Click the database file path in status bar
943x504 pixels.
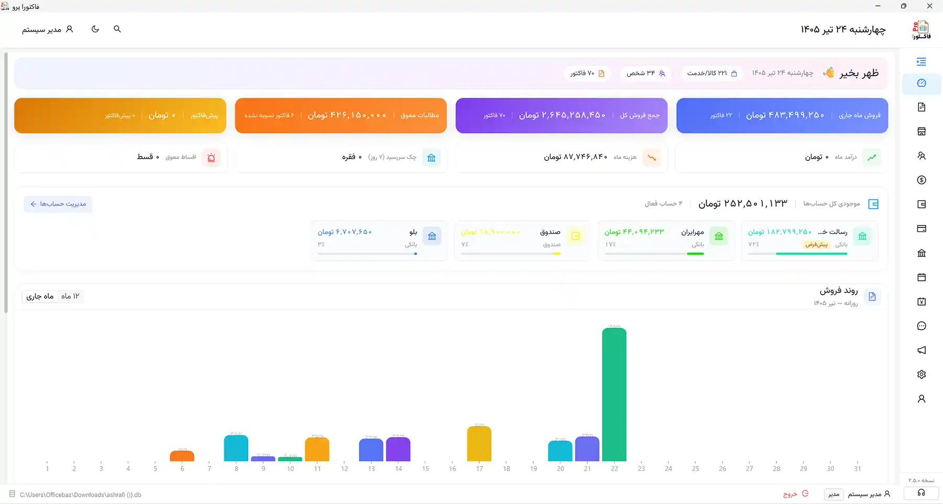pyautogui.click(x=80, y=495)
